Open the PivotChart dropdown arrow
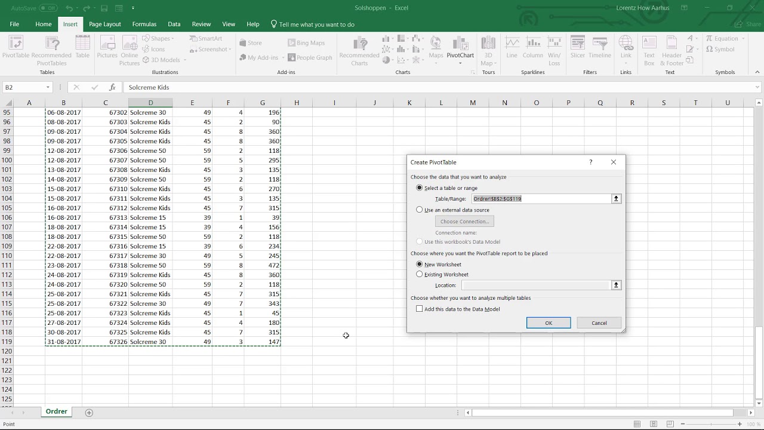The height and width of the screenshot is (430, 764). coord(460,63)
